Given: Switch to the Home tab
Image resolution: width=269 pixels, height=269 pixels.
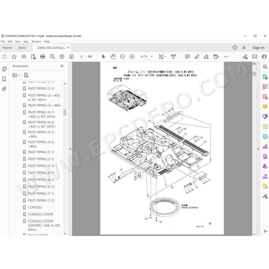Looking at the screenshot, I should [x=7, y=48].
